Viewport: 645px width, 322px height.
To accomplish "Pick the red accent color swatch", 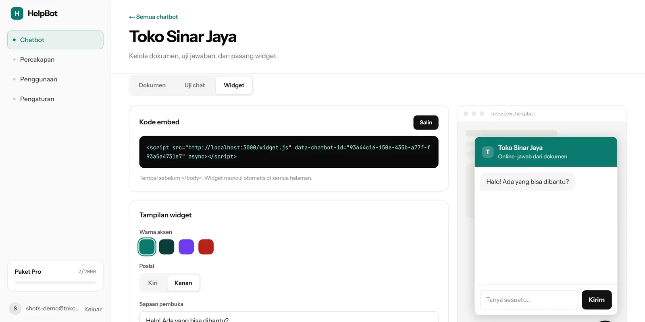I will click(x=206, y=247).
